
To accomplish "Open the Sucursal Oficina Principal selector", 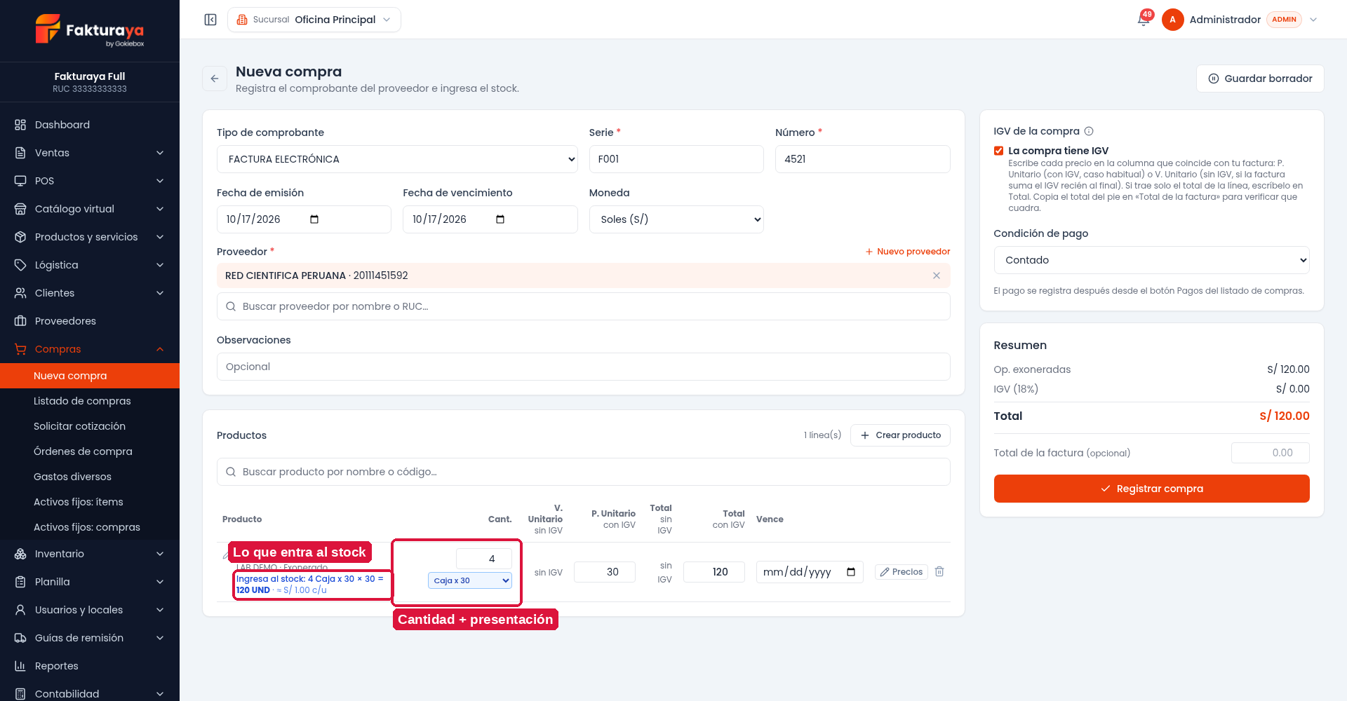I will click(x=314, y=20).
